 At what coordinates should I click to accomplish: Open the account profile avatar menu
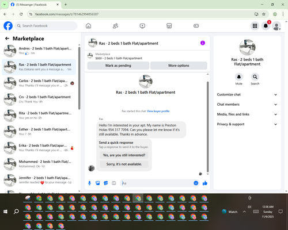pos(276,26)
